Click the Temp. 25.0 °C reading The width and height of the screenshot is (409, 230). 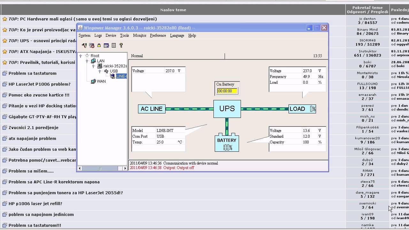point(158,142)
